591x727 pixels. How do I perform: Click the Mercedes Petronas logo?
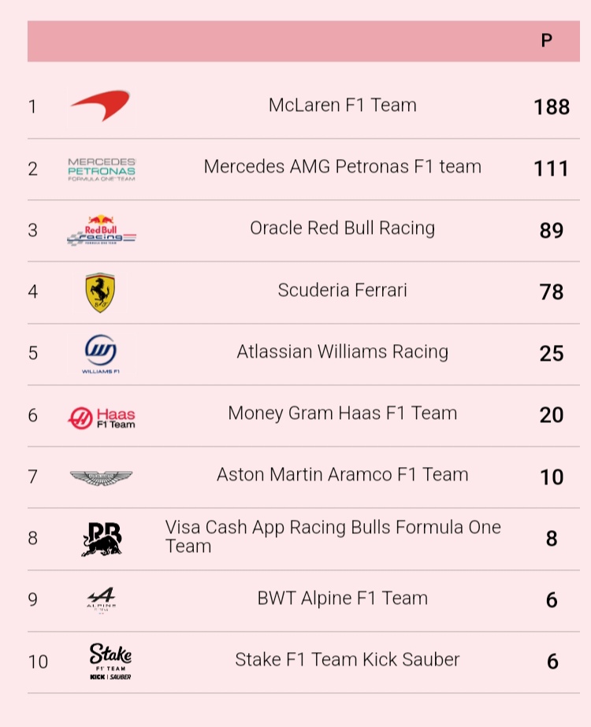(101, 169)
